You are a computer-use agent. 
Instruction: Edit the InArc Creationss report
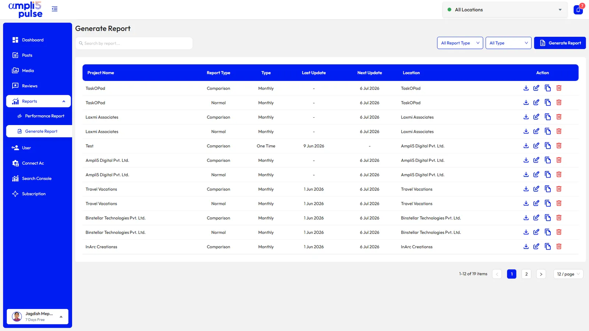[536, 247]
